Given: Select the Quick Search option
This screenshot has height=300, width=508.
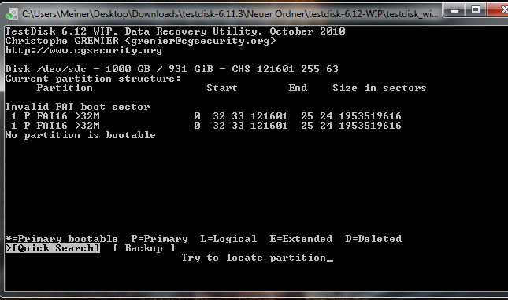Looking at the screenshot, I should (x=53, y=248).
